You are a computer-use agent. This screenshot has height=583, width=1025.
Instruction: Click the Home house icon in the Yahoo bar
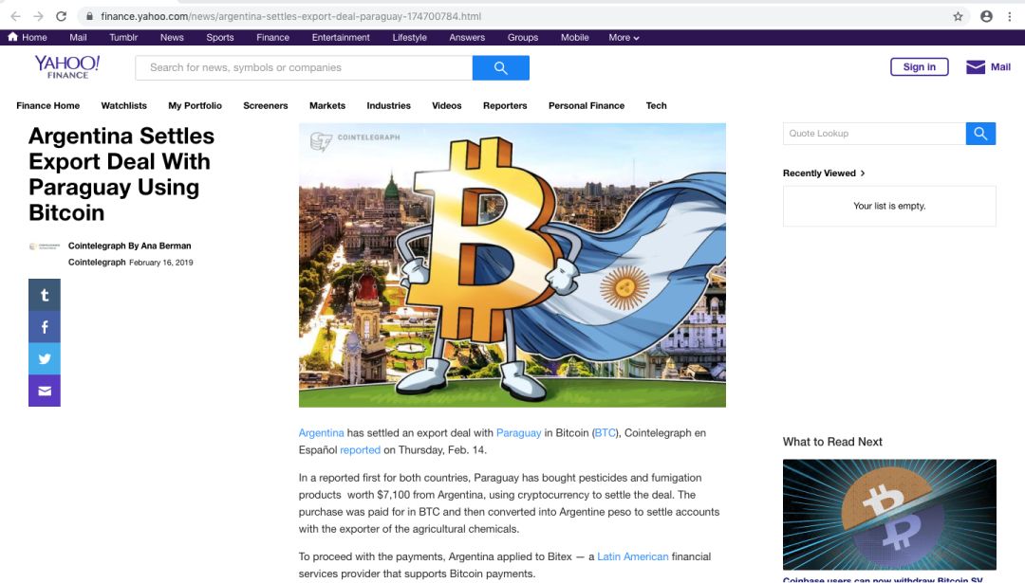point(12,37)
